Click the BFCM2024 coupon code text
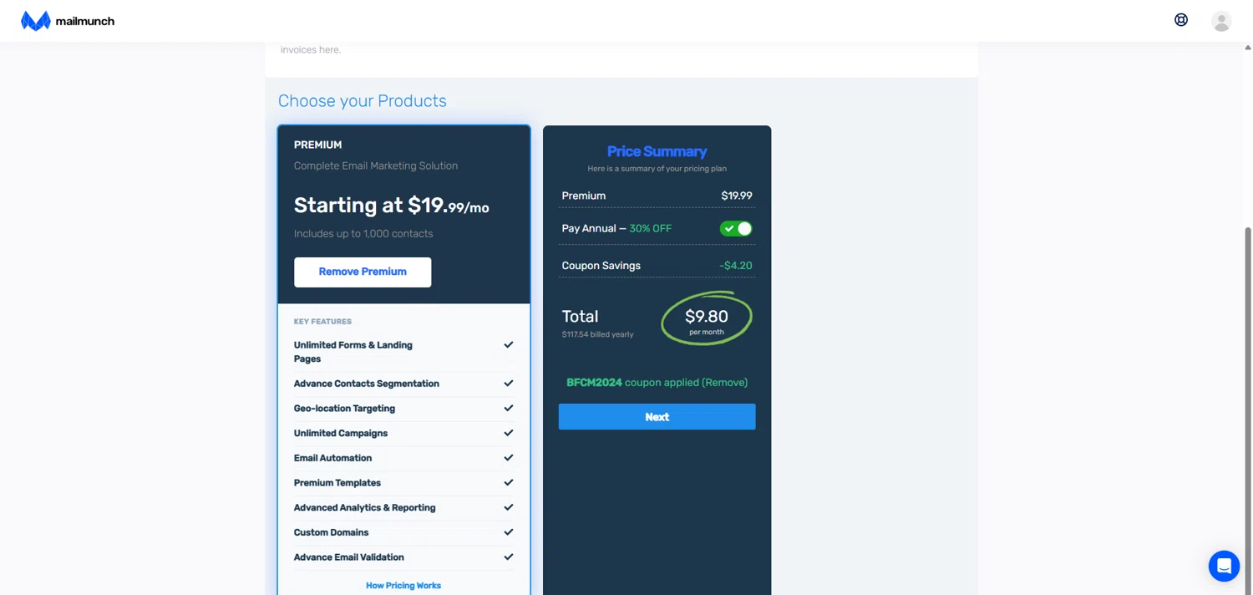This screenshot has width=1253, height=595. pos(594,383)
